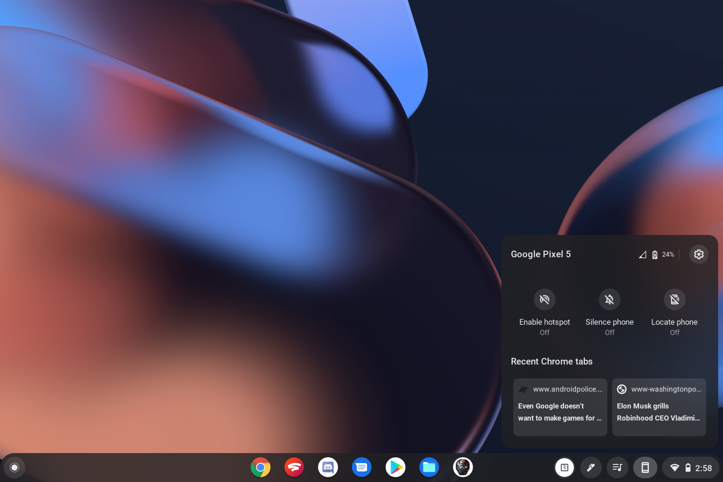Open Phone Hub settings with the gear icon

click(x=699, y=254)
